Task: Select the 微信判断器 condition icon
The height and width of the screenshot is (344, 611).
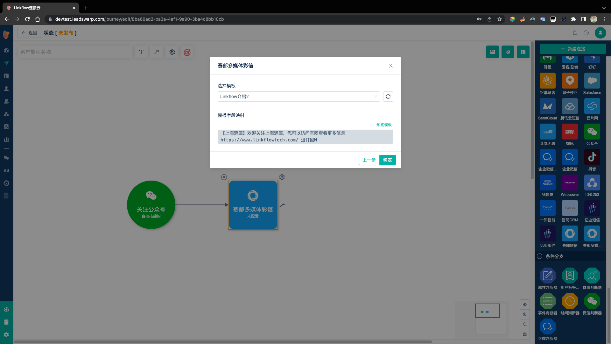Action: (x=592, y=301)
